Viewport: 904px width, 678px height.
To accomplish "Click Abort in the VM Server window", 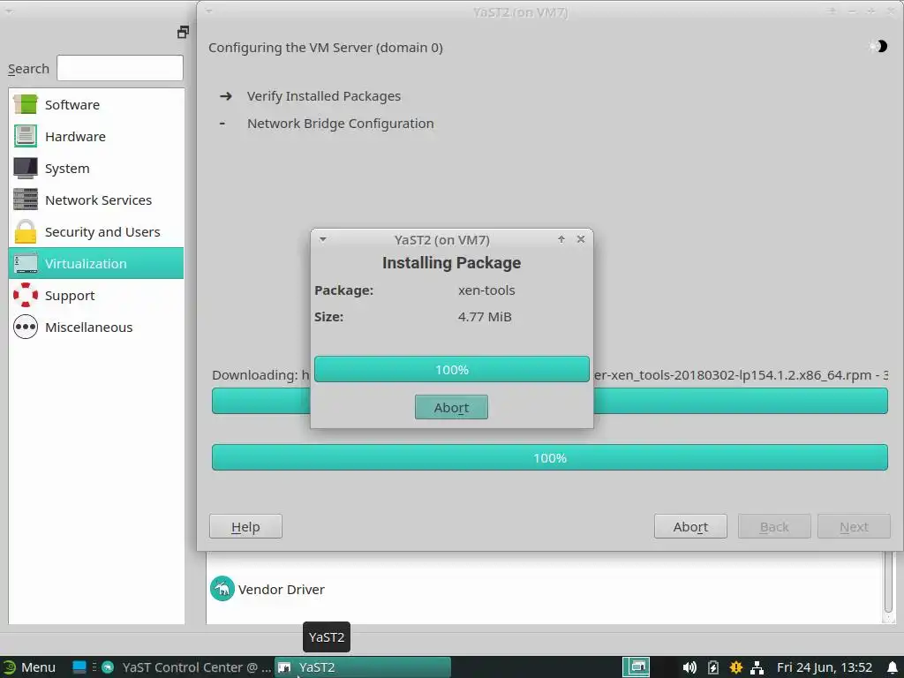I will [690, 526].
